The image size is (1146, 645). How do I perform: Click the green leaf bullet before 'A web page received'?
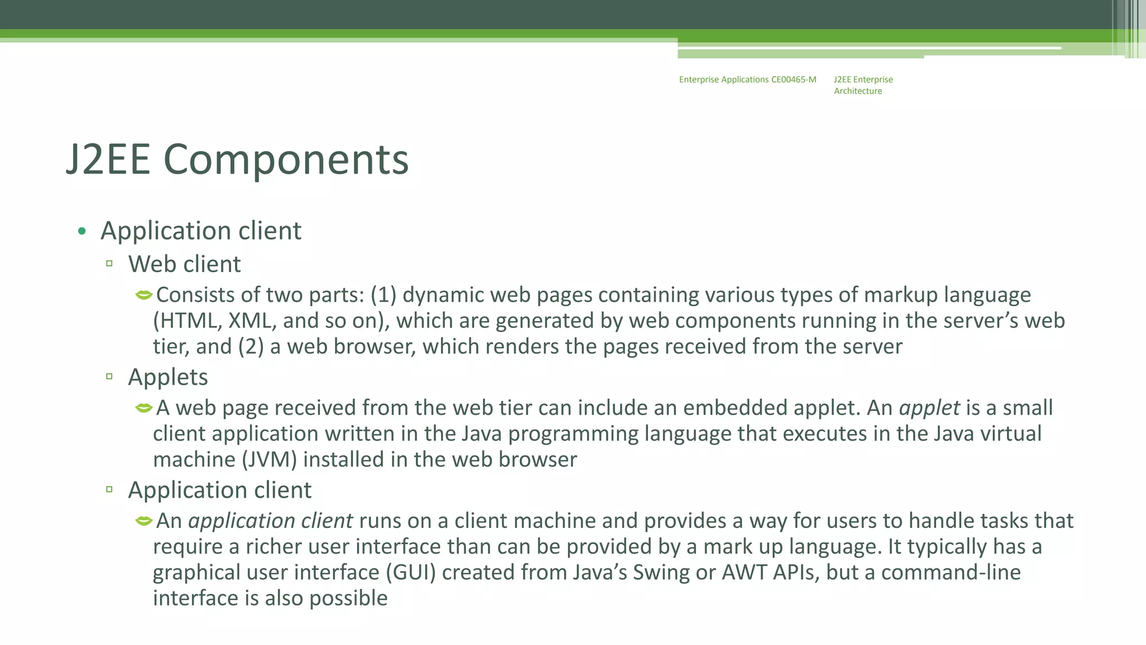(144, 408)
